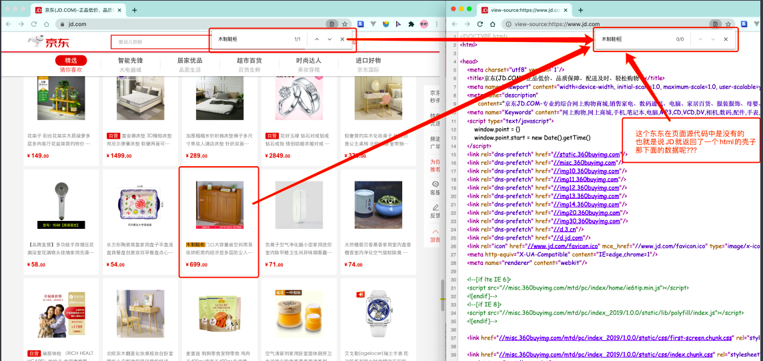Switch to the 居家优品 tab

tap(190, 64)
